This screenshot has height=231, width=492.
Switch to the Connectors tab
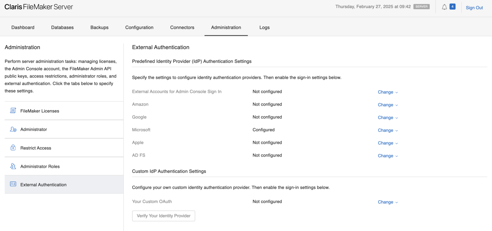182,27
